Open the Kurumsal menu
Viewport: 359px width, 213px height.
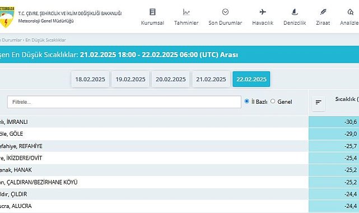(152, 23)
